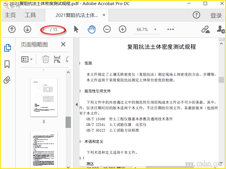
Task: Go to previous page with up arrow
Action: pos(12,29)
